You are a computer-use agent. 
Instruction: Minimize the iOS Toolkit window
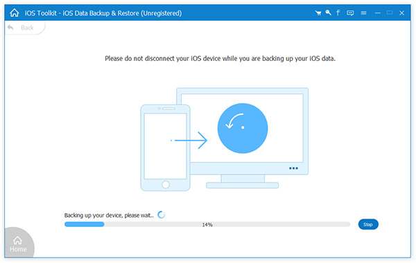pyautogui.click(x=378, y=13)
